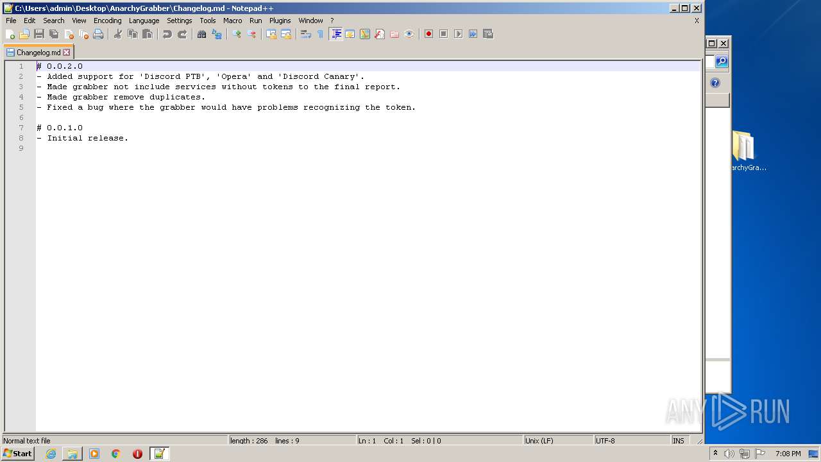Viewport: 821px width, 462px height.
Task: Open Folder as Workspace toolbar icon
Action: click(394, 34)
